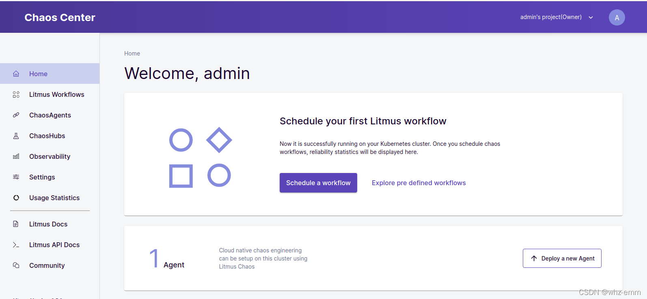The width and height of the screenshot is (647, 299).
Task: Click the Community chat icon
Action: coord(16,265)
